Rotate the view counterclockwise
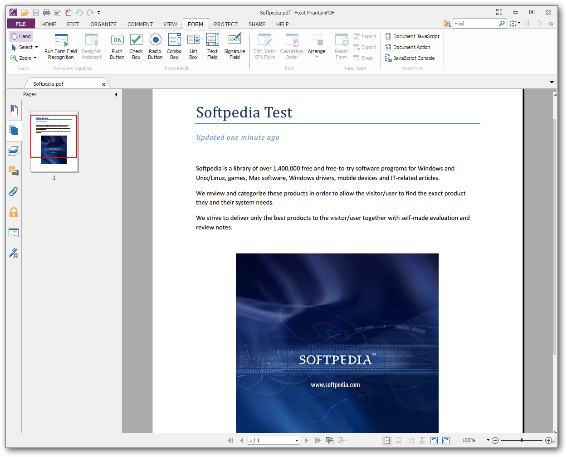The image size is (567, 457). click(434, 440)
